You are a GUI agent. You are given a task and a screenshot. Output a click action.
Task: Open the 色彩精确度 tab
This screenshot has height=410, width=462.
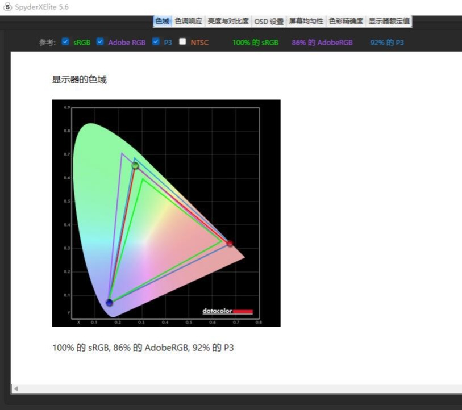tap(346, 22)
